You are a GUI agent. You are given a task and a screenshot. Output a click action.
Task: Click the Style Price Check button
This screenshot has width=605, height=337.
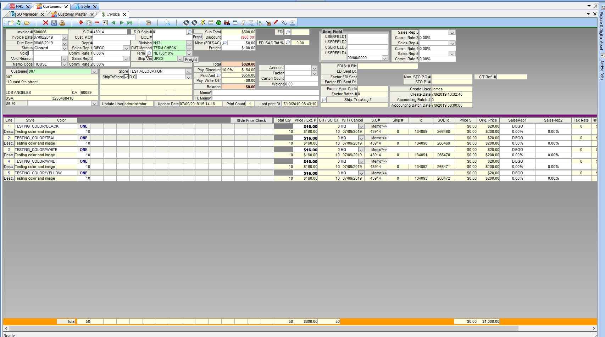tap(251, 120)
